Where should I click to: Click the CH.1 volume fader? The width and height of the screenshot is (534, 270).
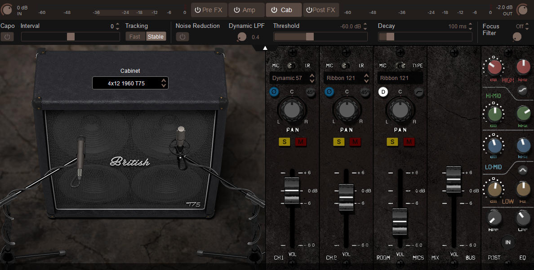point(292,190)
